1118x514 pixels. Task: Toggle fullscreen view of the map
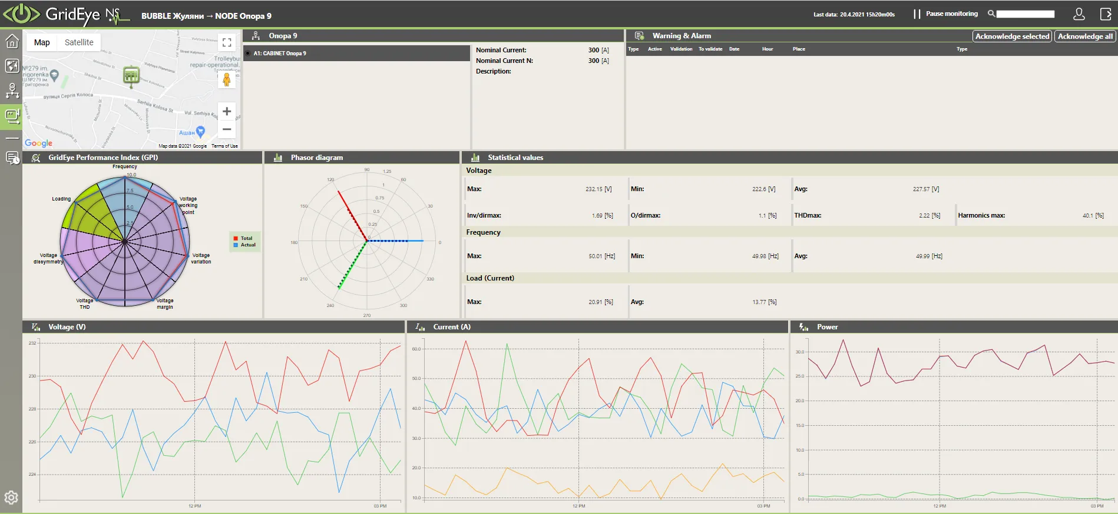(227, 43)
